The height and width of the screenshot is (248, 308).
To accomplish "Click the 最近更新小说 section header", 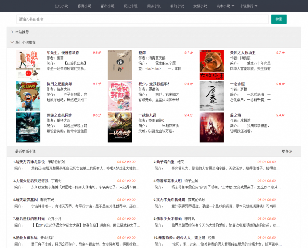I will point(25,151).
